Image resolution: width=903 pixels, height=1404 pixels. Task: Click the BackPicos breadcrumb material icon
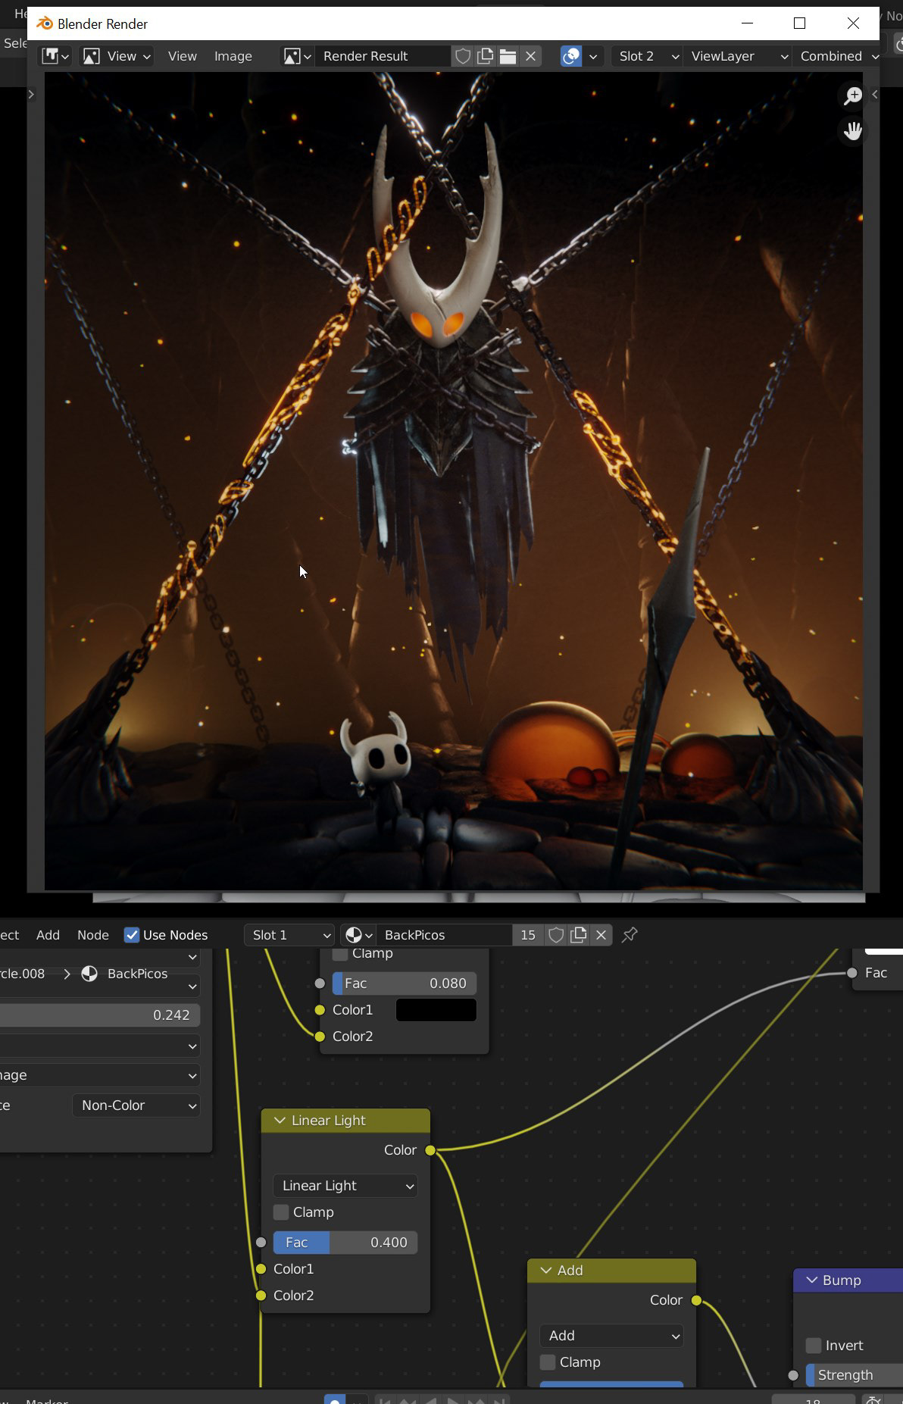pyautogui.click(x=89, y=974)
